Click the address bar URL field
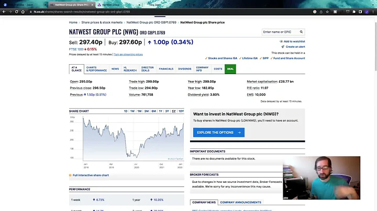 point(168,11)
